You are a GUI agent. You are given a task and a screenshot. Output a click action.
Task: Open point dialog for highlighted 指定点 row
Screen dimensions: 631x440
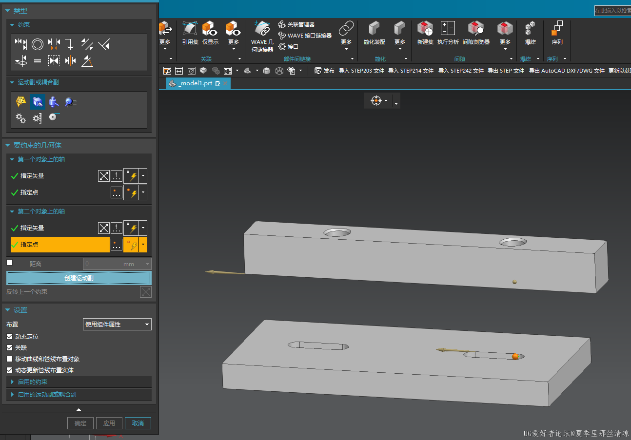[117, 245]
